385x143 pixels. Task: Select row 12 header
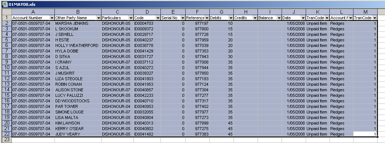tap(7, 79)
